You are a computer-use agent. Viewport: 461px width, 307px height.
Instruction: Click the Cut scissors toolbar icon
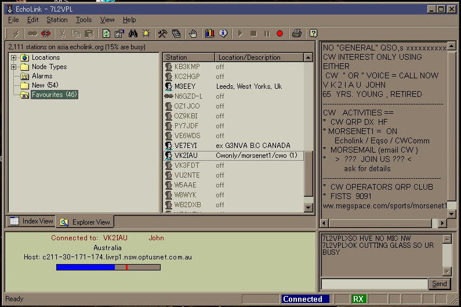click(x=63, y=34)
